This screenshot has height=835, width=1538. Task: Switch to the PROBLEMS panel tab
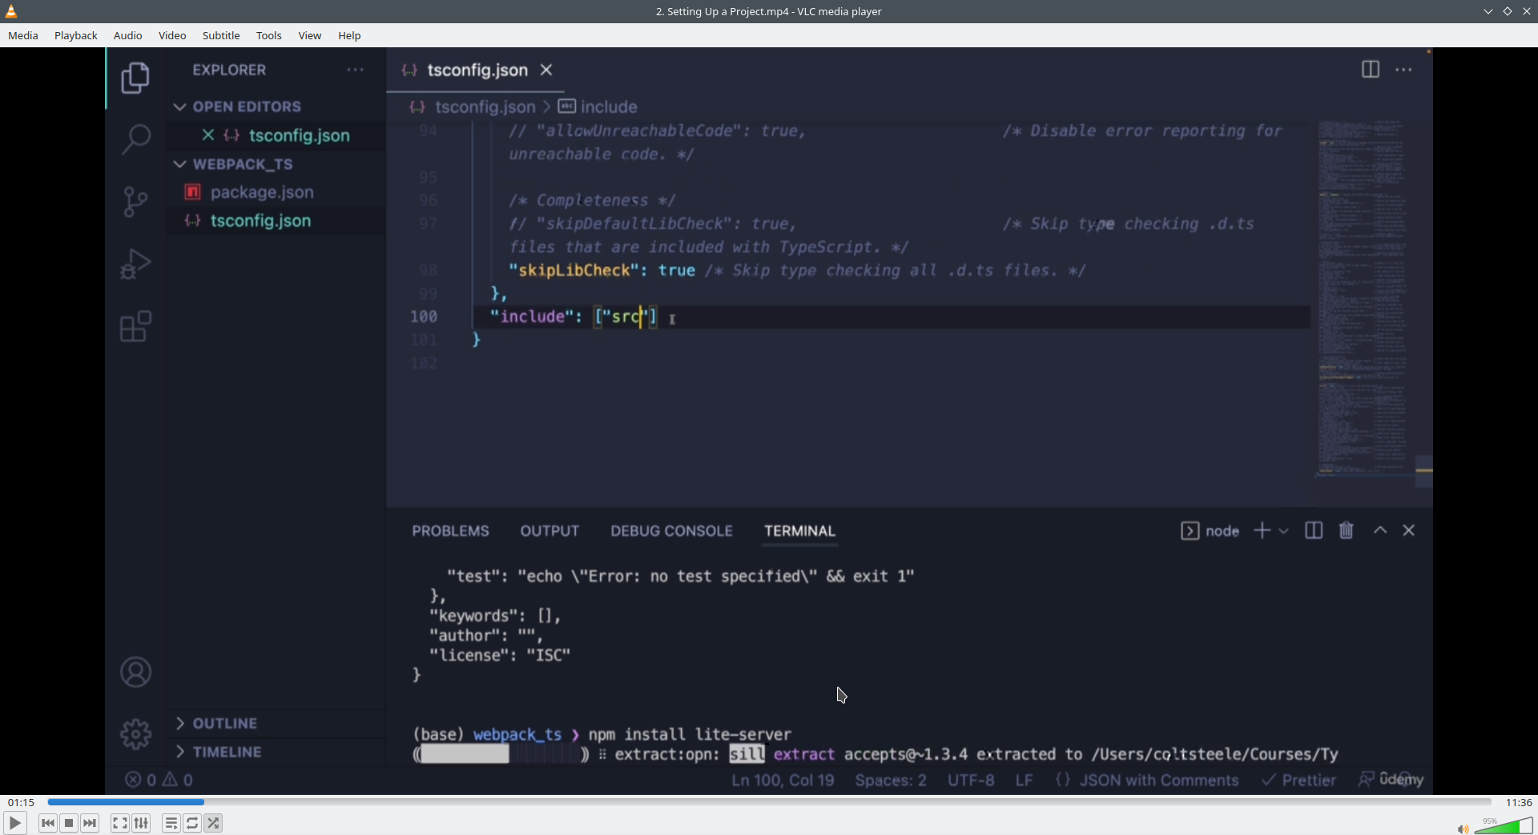pos(450,531)
